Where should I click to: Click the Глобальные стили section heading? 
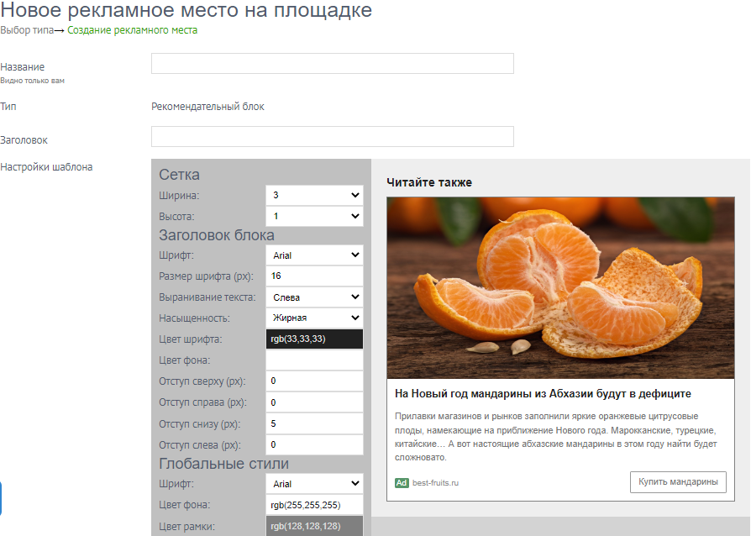[223, 464]
